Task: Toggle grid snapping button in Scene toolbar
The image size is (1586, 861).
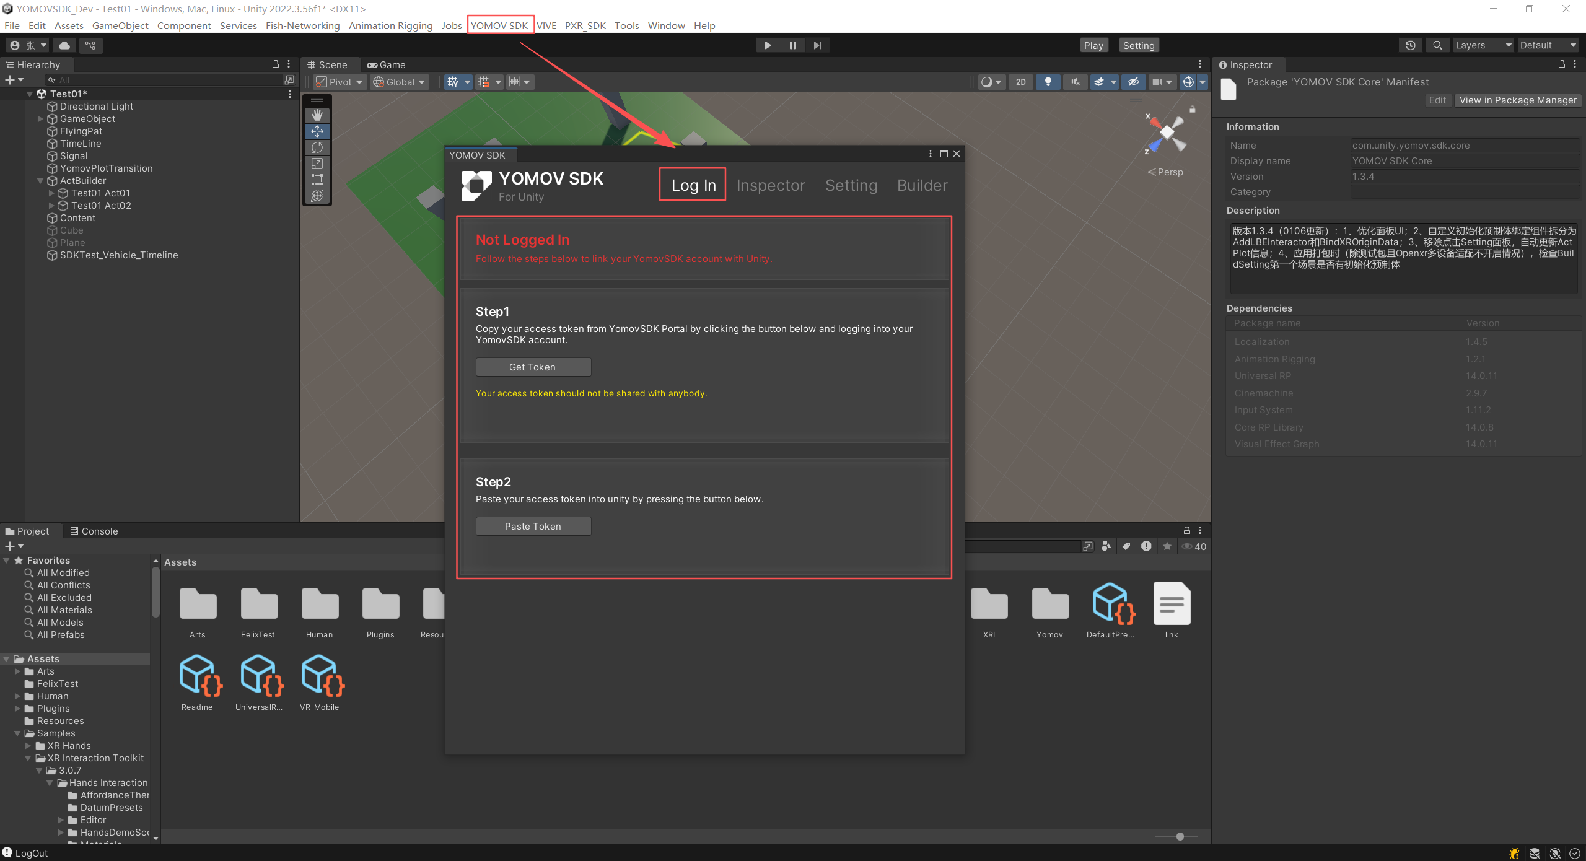Action: click(x=483, y=82)
